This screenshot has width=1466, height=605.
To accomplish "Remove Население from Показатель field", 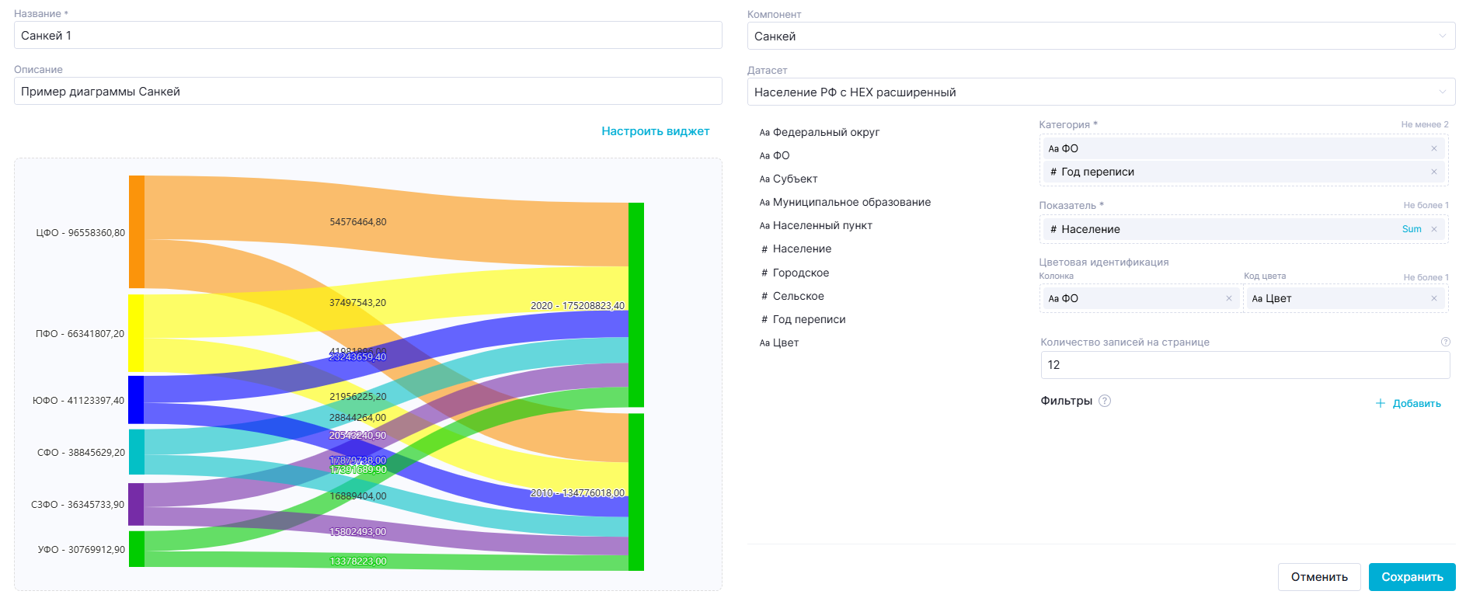I will coord(1433,229).
